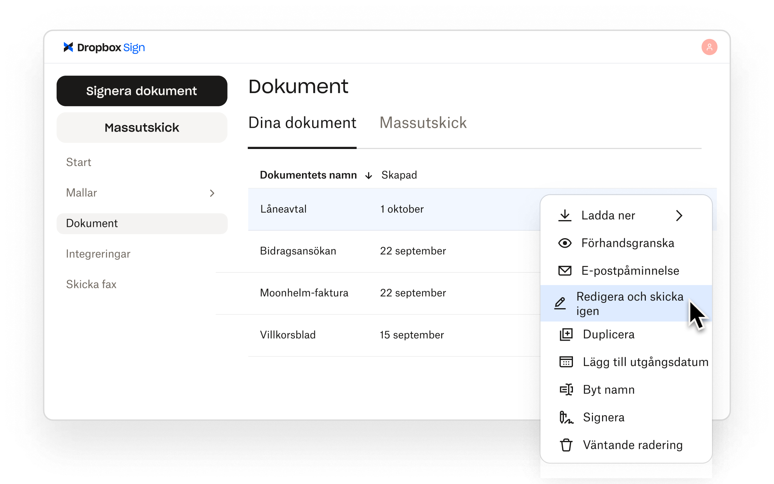Open the Ladda ner menu entry
This screenshot has width=774, height=484.
click(626, 216)
